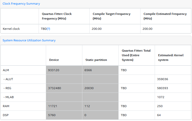Click the (?) help link beside TBD

[48, 29]
